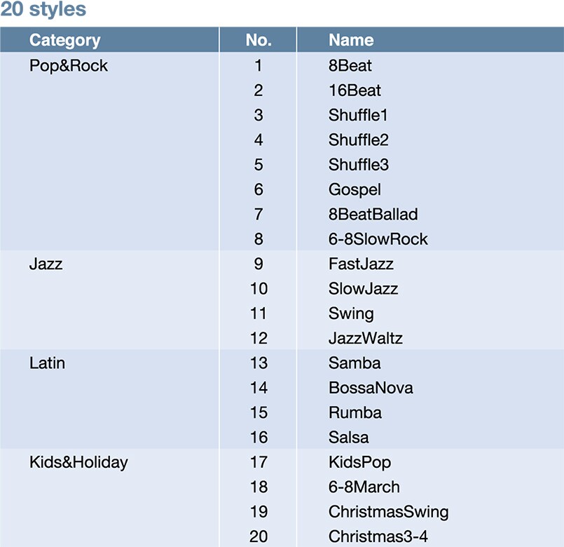Select the JazzWaltz style
564x547 pixels.
coord(365,338)
